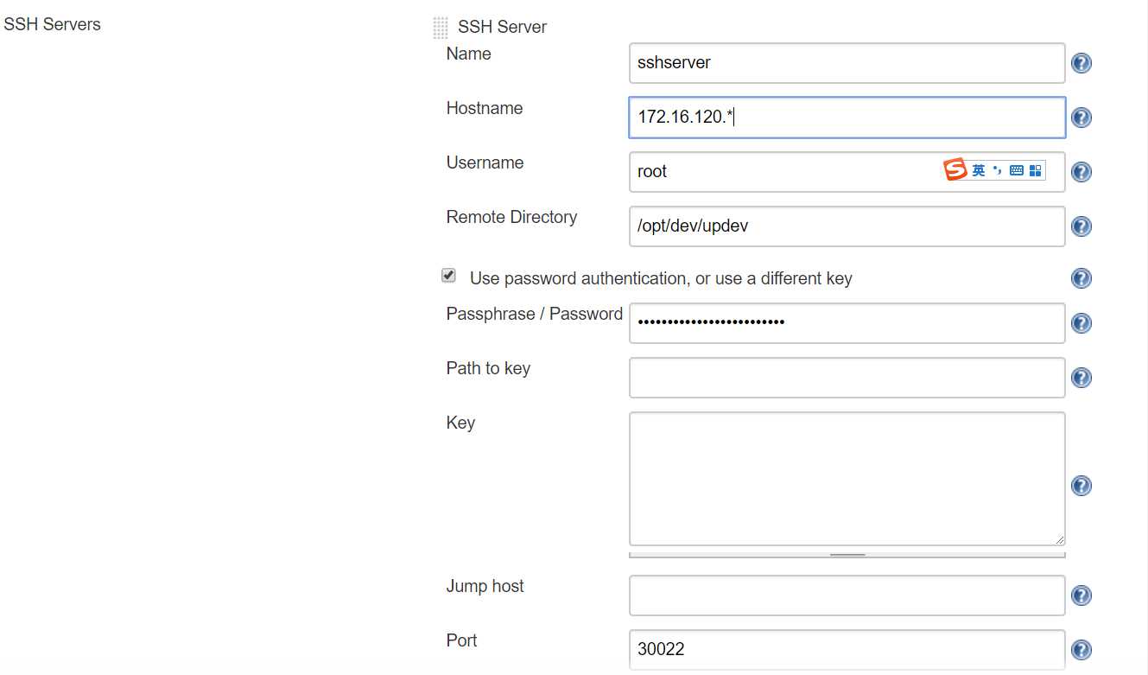1148x675 pixels.
Task: Open help for Jump host field
Action: tap(1081, 595)
